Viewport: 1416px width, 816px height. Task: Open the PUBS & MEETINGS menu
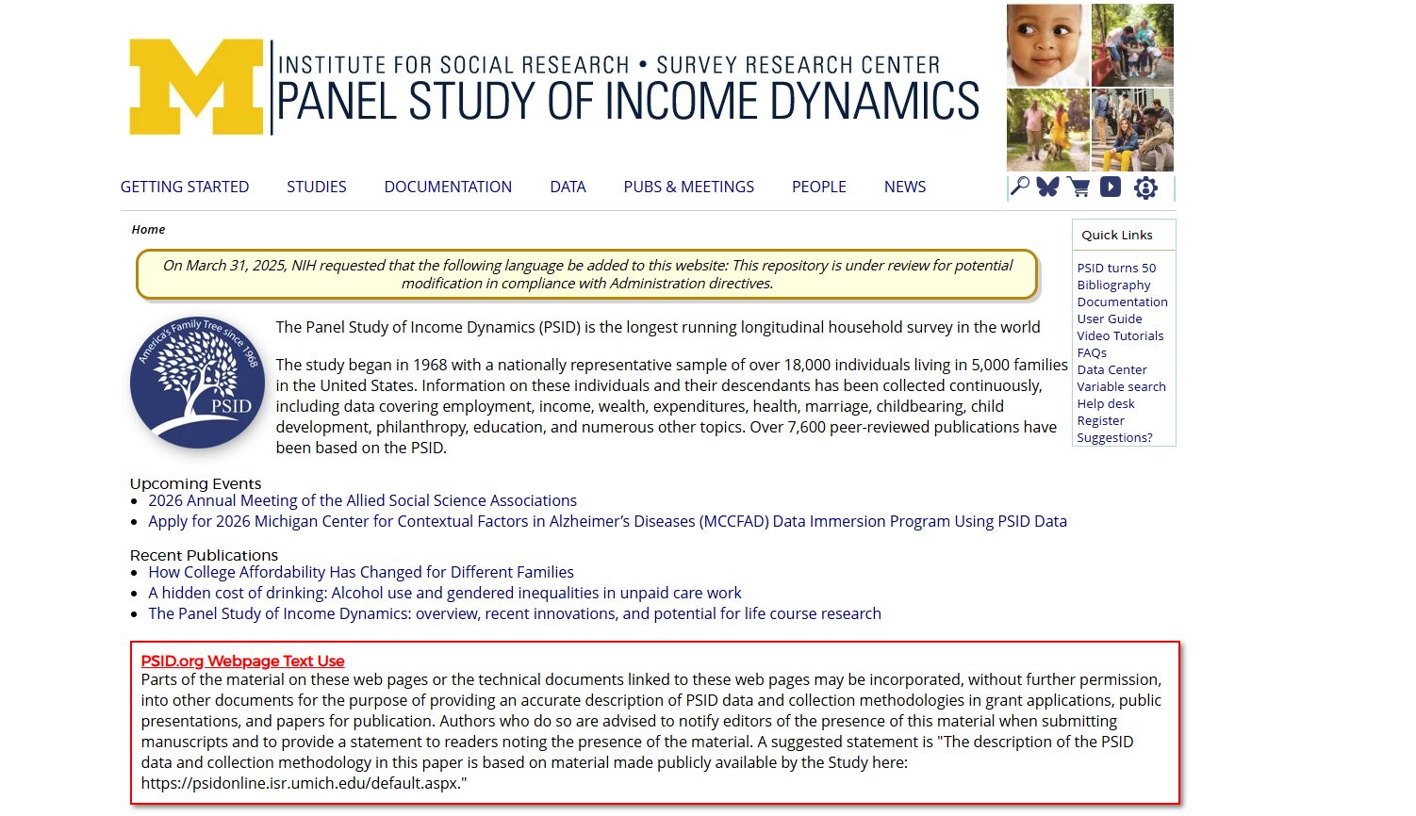tap(688, 187)
